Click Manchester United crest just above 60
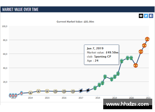This screenshot has width=155, height=112. click(x=141, y=52)
